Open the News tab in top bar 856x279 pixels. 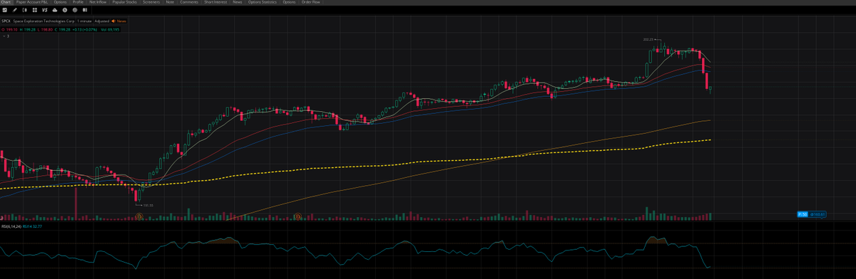238,2
